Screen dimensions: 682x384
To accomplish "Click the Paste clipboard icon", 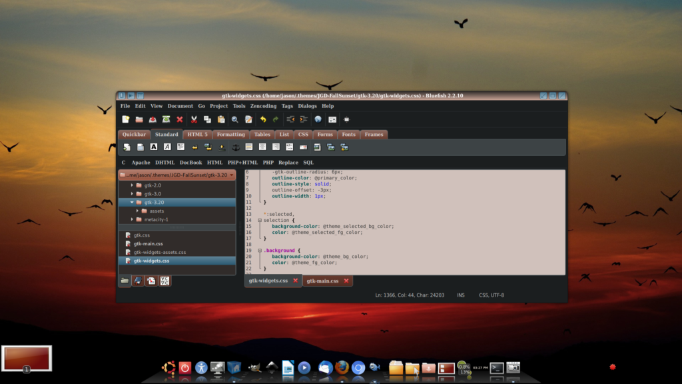I will 221,119.
